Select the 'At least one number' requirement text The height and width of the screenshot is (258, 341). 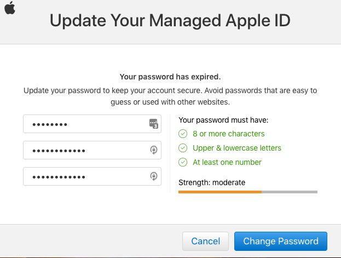click(x=227, y=162)
